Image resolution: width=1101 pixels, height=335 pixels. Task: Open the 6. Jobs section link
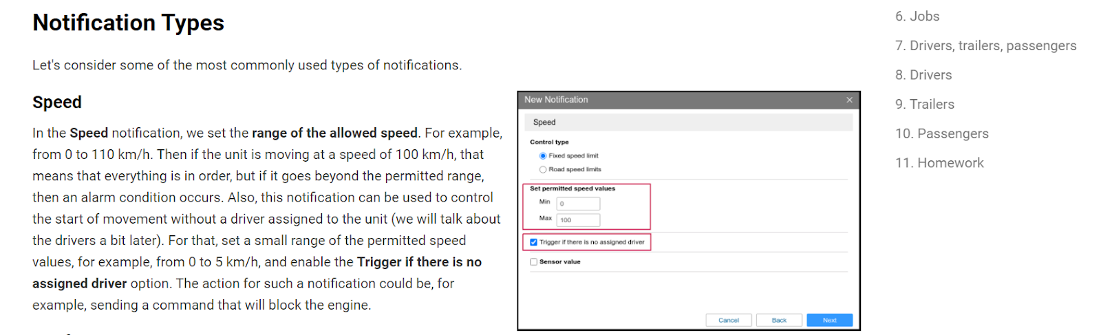917,17
